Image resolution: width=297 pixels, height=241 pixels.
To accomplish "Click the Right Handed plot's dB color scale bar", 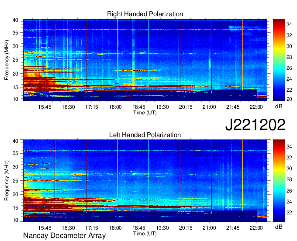I will 279,60.
